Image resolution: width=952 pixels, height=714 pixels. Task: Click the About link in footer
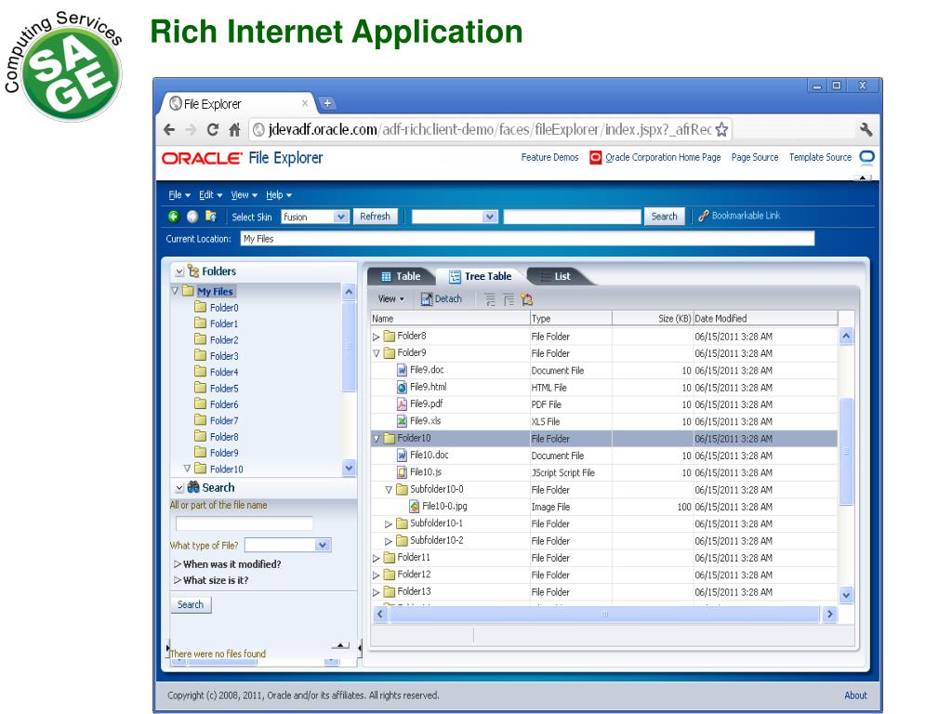[855, 695]
